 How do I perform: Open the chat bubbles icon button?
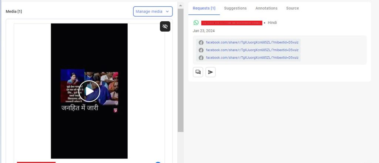tap(198, 72)
